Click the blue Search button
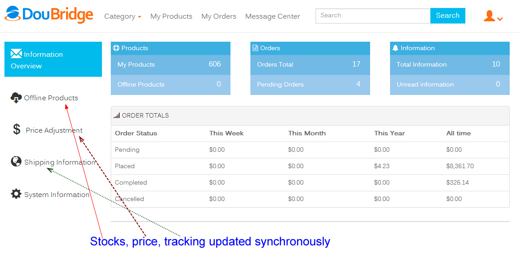519x272 pixels. [x=448, y=16]
